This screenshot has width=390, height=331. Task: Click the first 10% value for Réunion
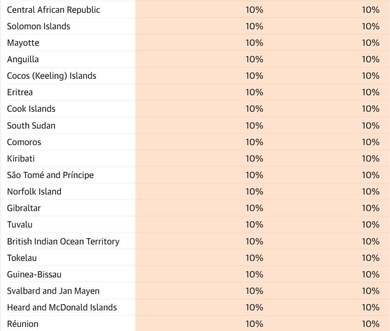(254, 324)
